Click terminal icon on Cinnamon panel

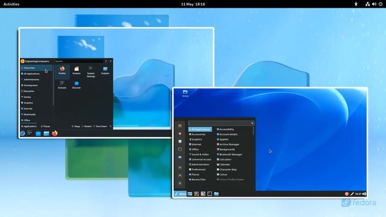pyautogui.click(x=209, y=194)
